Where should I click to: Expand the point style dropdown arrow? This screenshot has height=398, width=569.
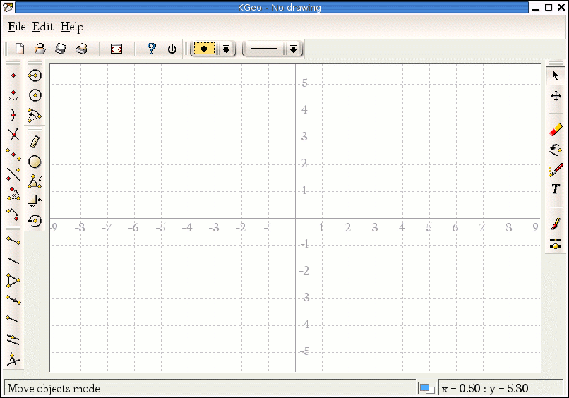226,49
